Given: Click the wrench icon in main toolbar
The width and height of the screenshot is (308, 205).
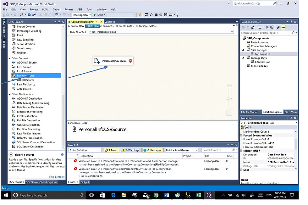Looking at the screenshot, I should click(151, 15).
